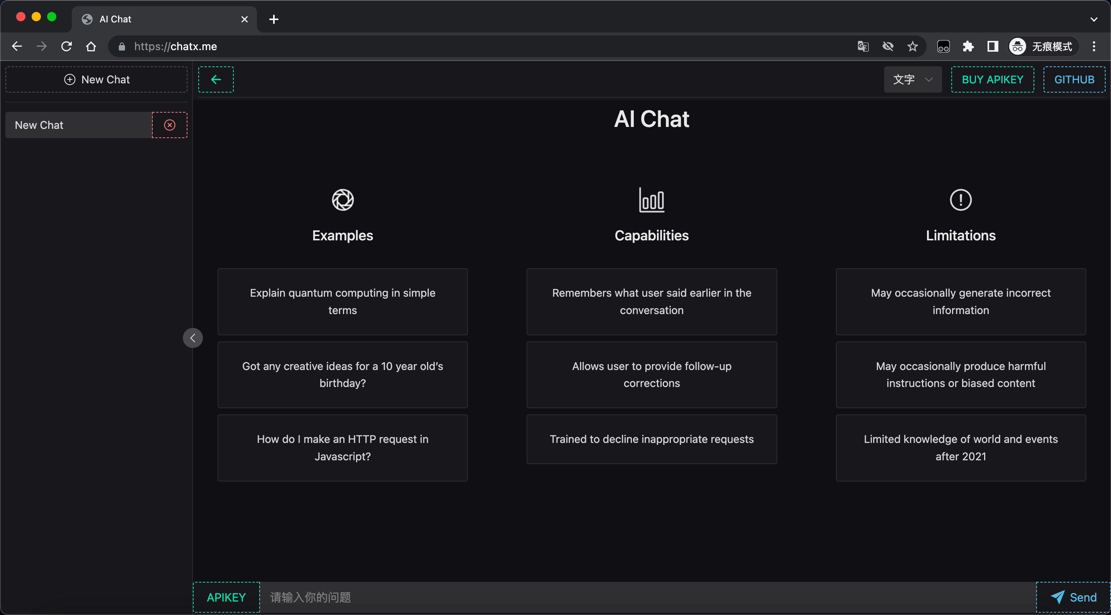The image size is (1111, 615).
Task: Click the Limitations exclamation mark icon
Action: click(961, 199)
